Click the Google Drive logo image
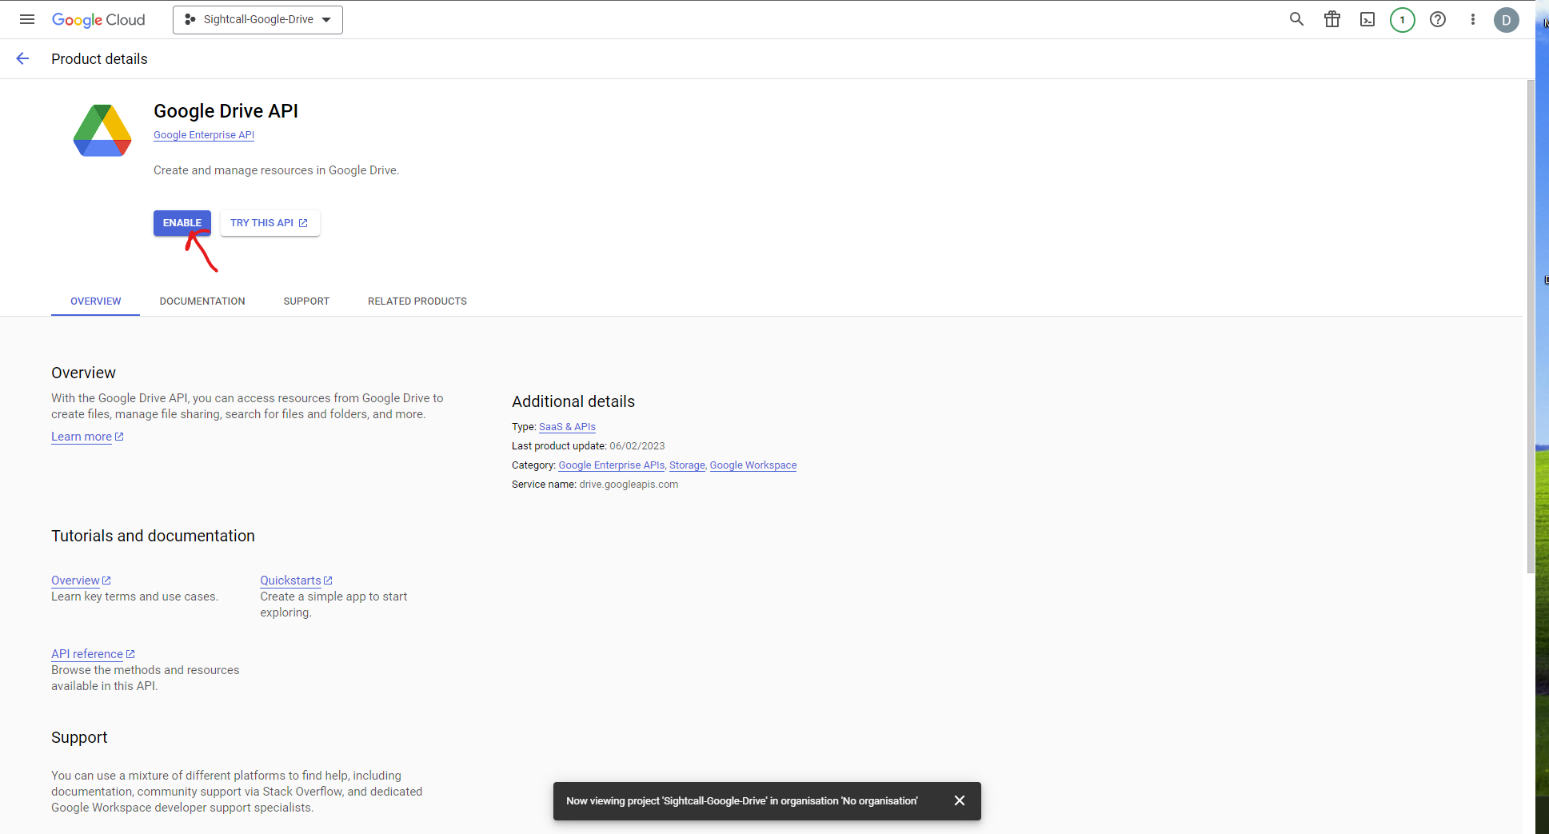Viewport: 1549px width, 834px height. pyautogui.click(x=102, y=130)
